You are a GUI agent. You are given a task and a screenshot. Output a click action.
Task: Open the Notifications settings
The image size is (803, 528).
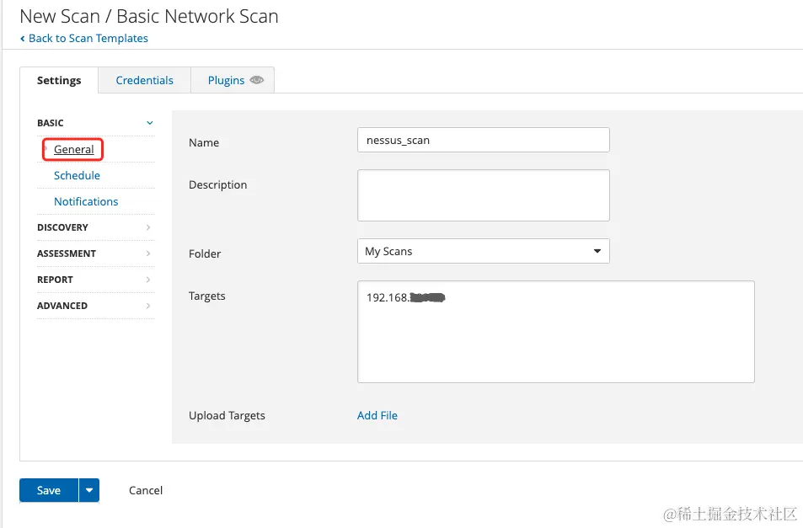86,201
